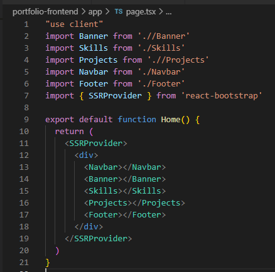
Task: Click closing </div> tag on line 18
Action: pos(89,227)
